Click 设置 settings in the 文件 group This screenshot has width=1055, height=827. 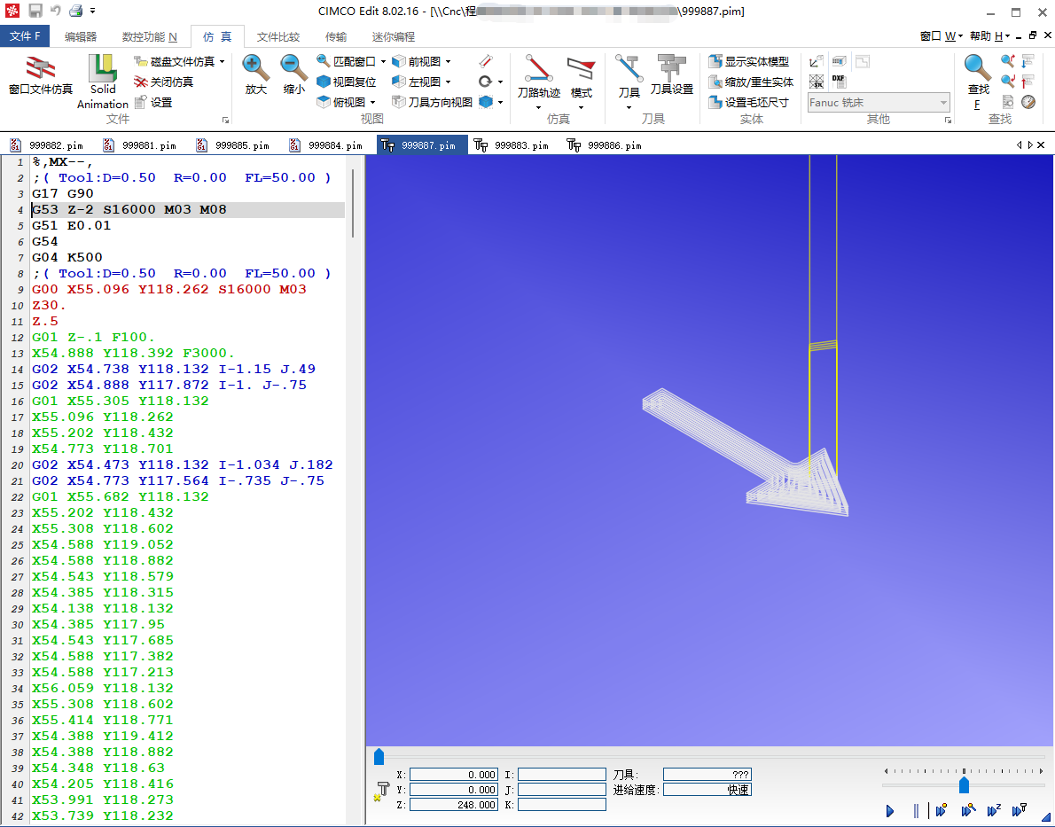(x=153, y=102)
